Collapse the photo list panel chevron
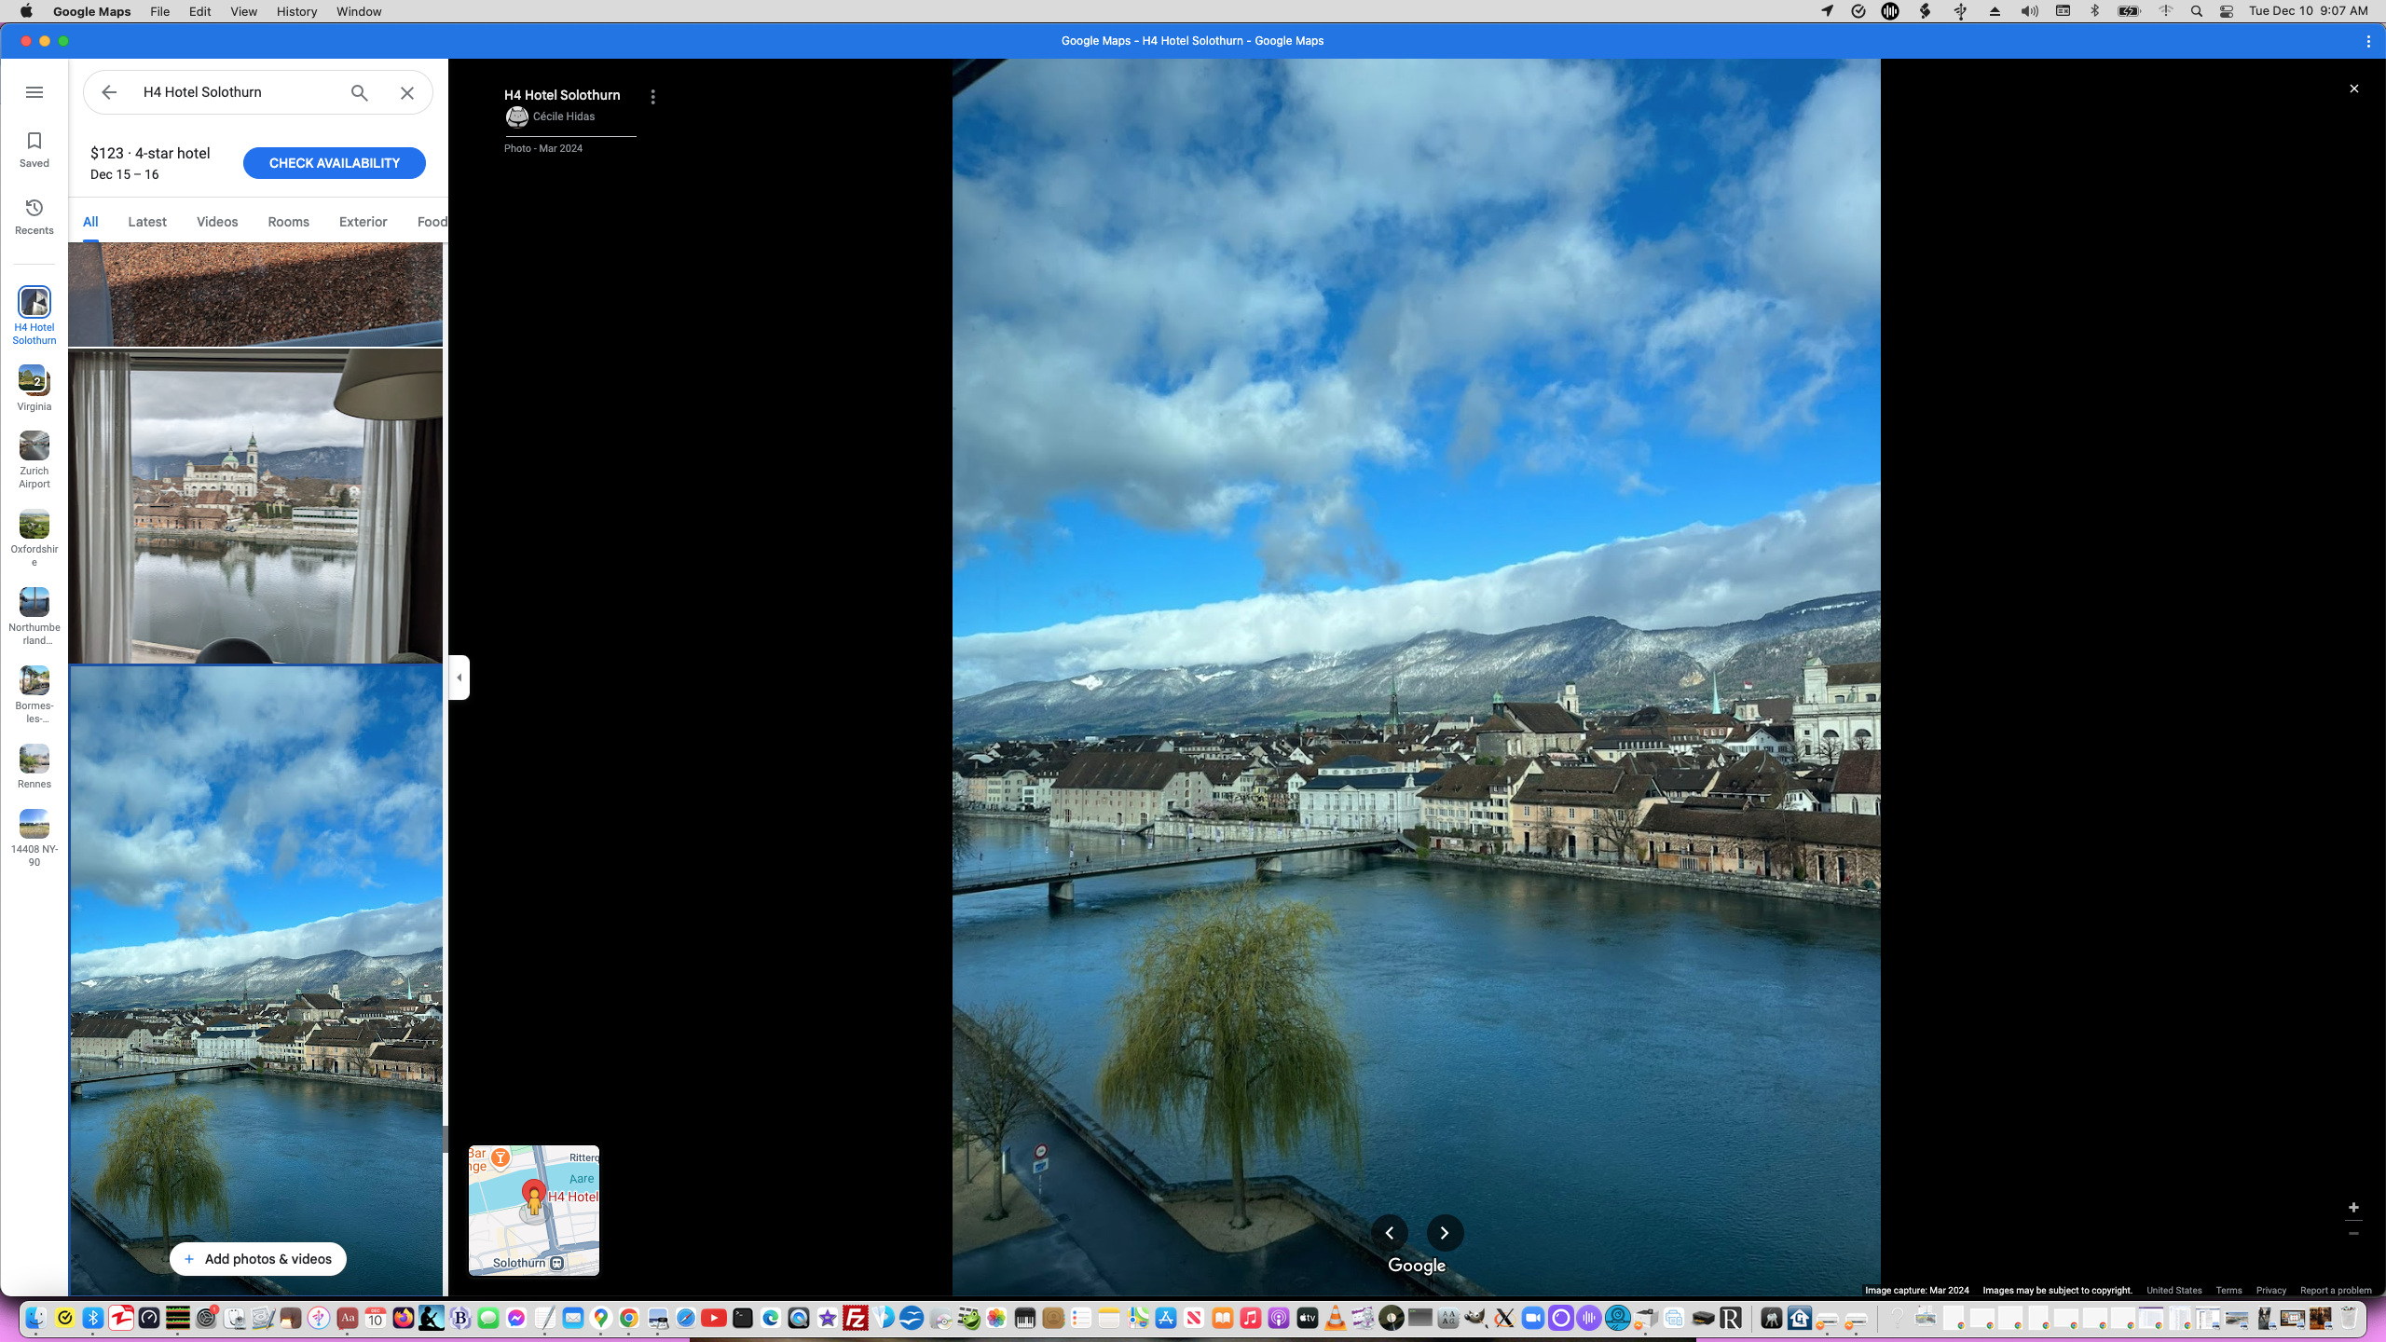 (x=458, y=677)
